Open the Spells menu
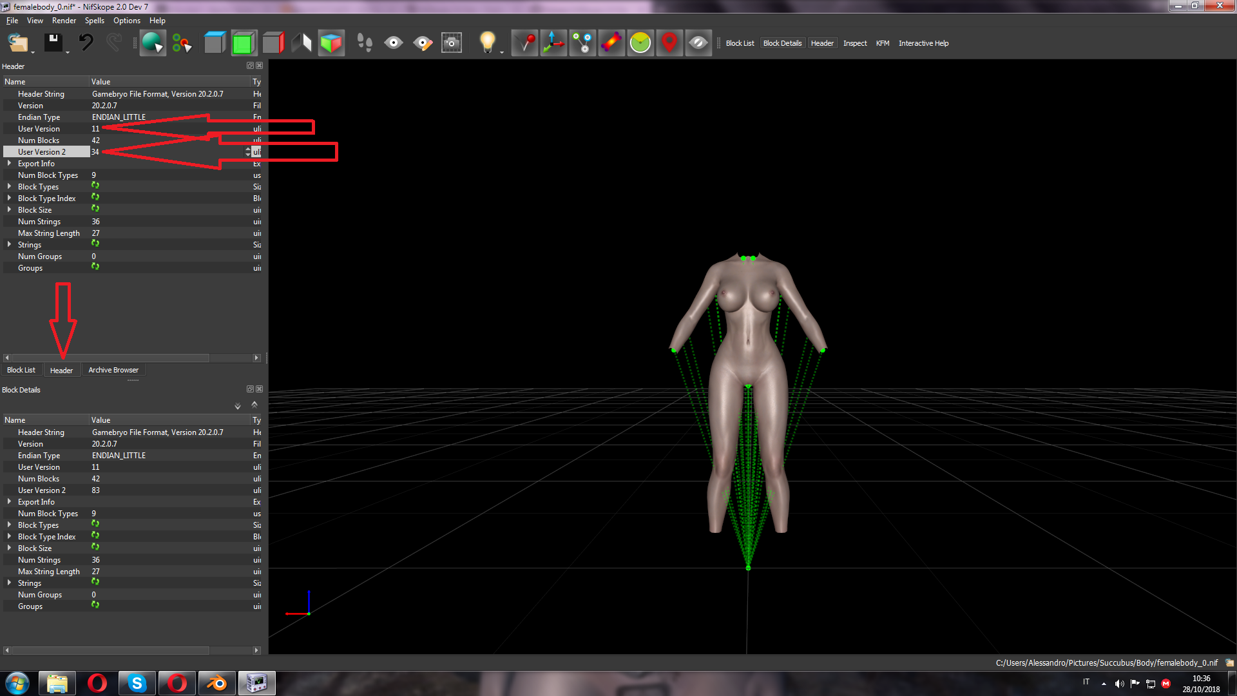1237x696 pixels. click(95, 21)
